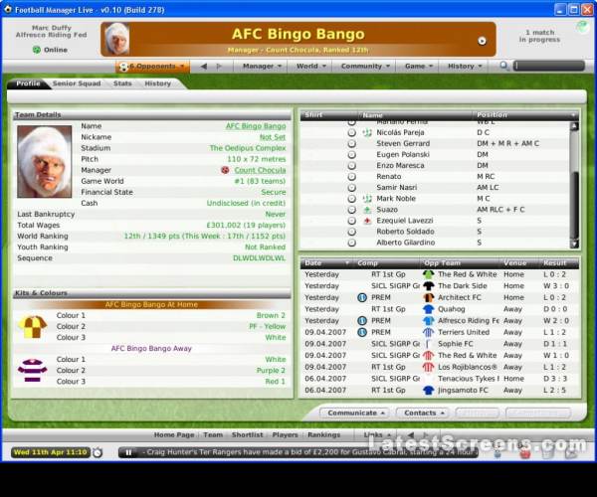597x497 pixels.
Task: Click The Dark Side black shirt icon
Action: tap(428, 285)
